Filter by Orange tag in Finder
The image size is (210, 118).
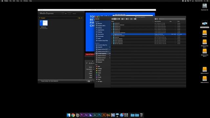point(100,69)
